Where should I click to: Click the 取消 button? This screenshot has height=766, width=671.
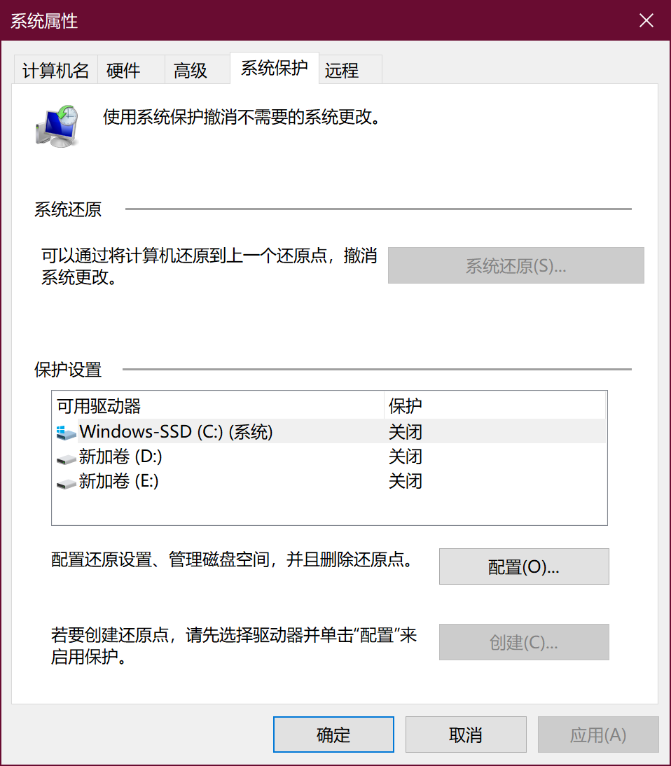click(465, 734)
